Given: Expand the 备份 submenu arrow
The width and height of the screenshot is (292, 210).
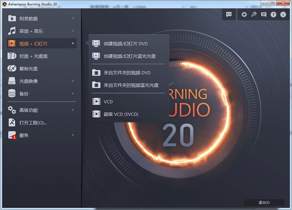Looking at the screenshot, I should point(73,93).
